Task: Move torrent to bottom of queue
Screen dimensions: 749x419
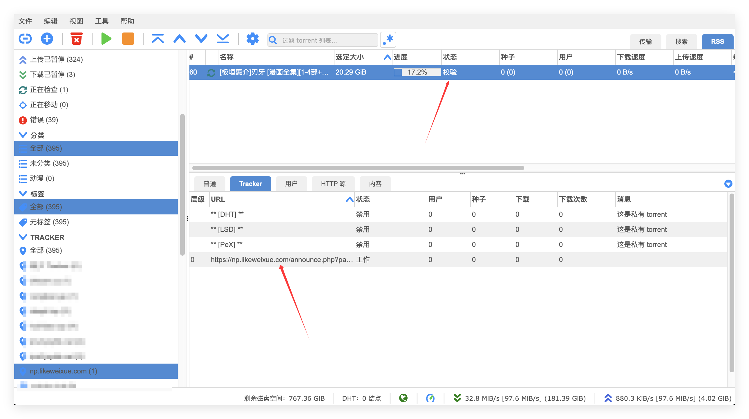Action: [223, 39]
